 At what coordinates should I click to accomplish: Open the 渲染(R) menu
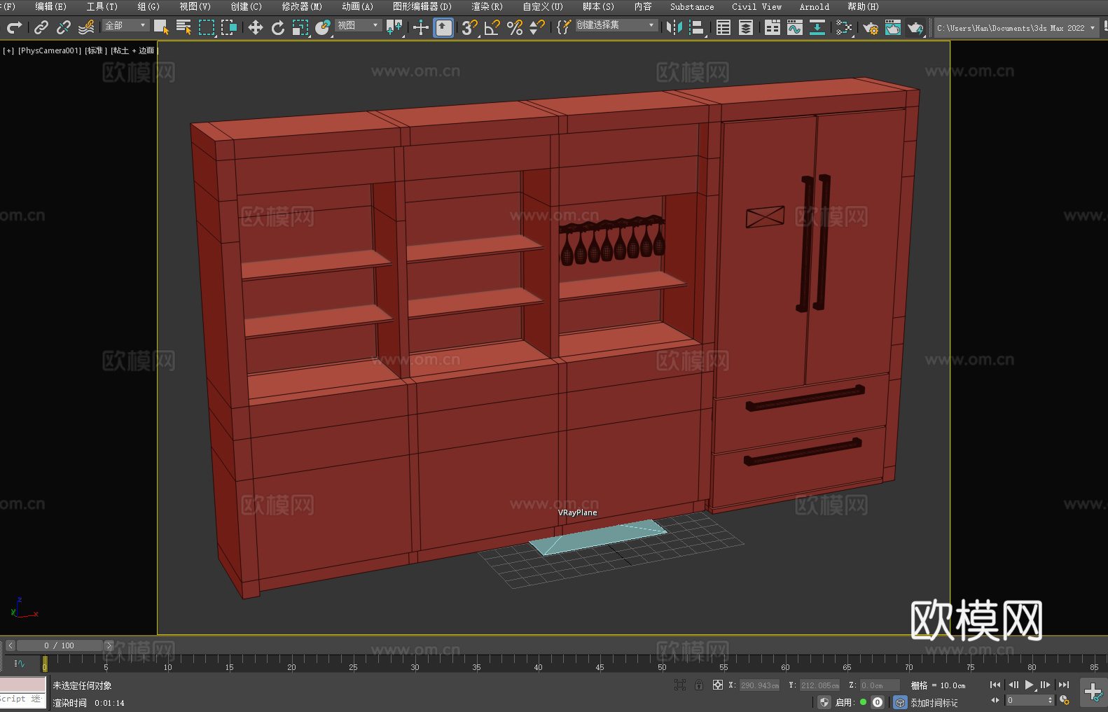pyautogui.click(x=487, y=6)
